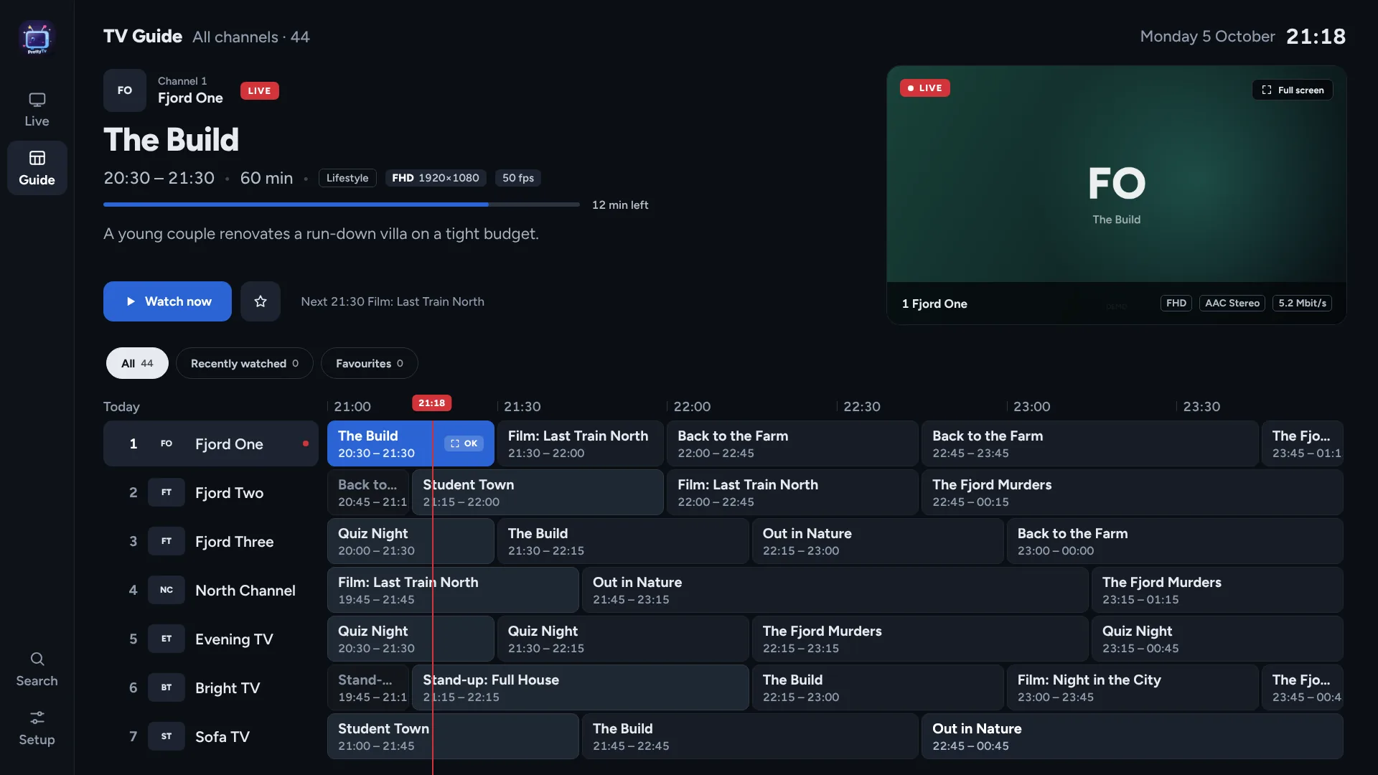
Task: Open the Live section in sidebar
Action: (37, 109)
